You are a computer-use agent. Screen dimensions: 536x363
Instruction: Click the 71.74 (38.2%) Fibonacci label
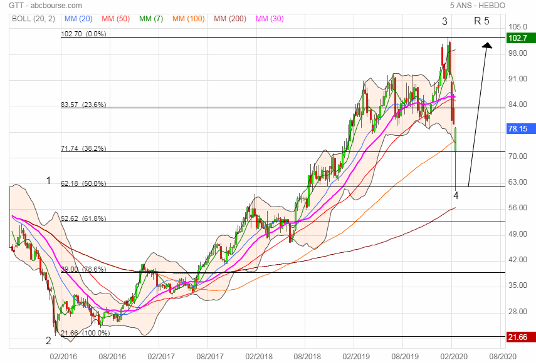coord(83,148)
